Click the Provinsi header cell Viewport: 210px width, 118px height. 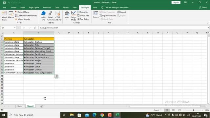[14, 39]
